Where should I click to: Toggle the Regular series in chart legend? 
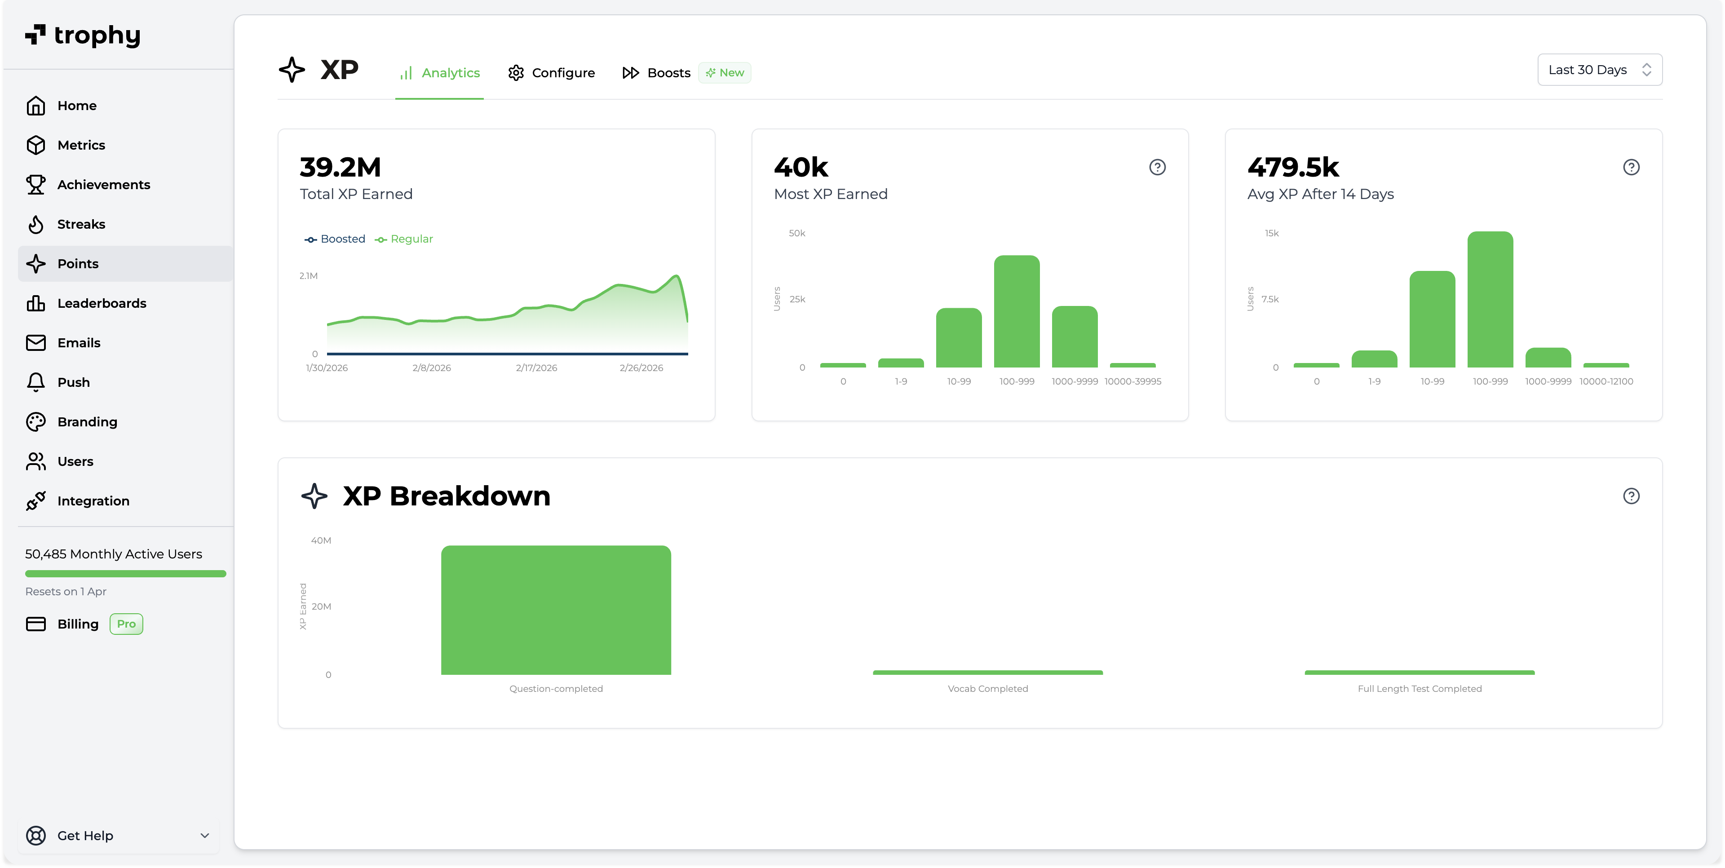[404, 239]
